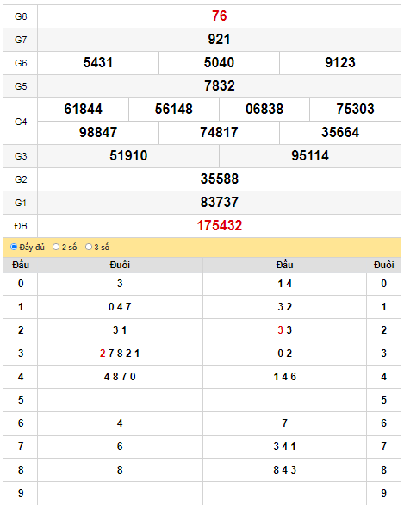The height and width of the screenshot is (508, 404).
Task: Click the Đuôi value '2 7 8 2 1'
Action: click(x=120, y=354)
